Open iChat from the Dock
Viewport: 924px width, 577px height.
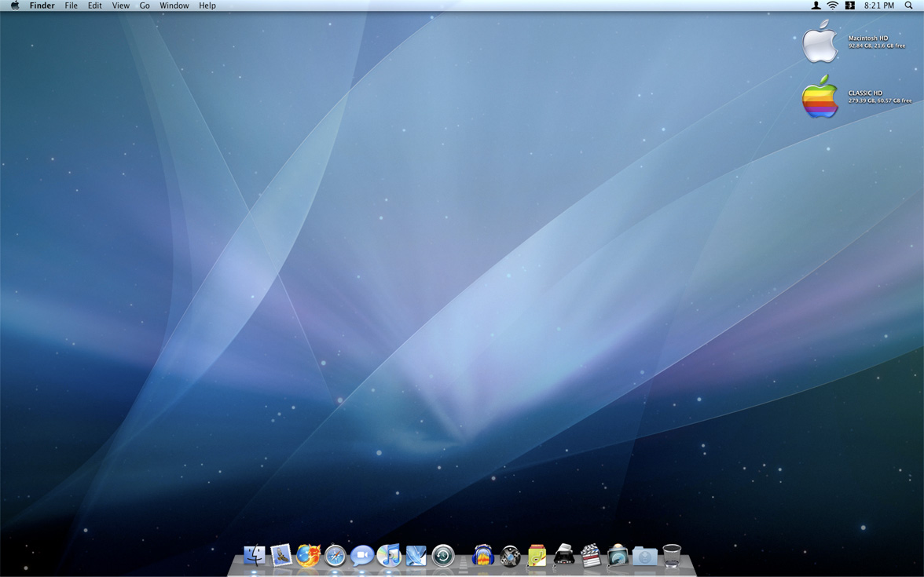tap(361, 555)
